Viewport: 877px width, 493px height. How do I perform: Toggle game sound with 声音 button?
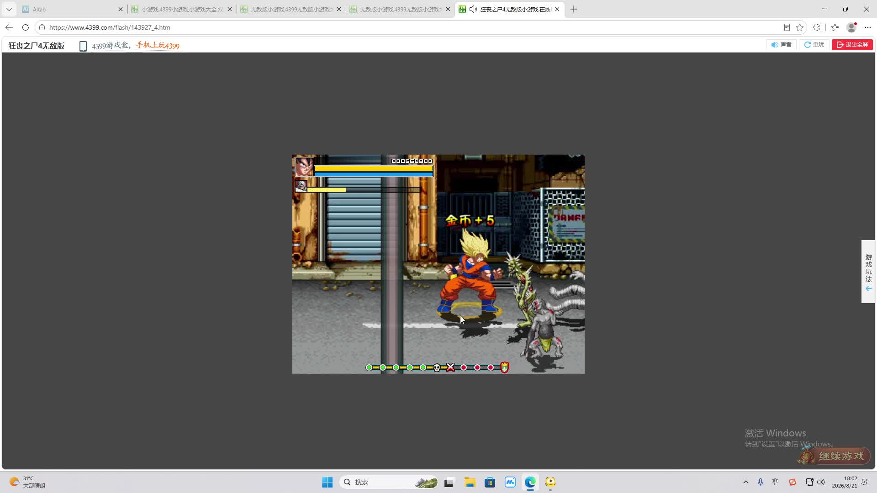781,45
